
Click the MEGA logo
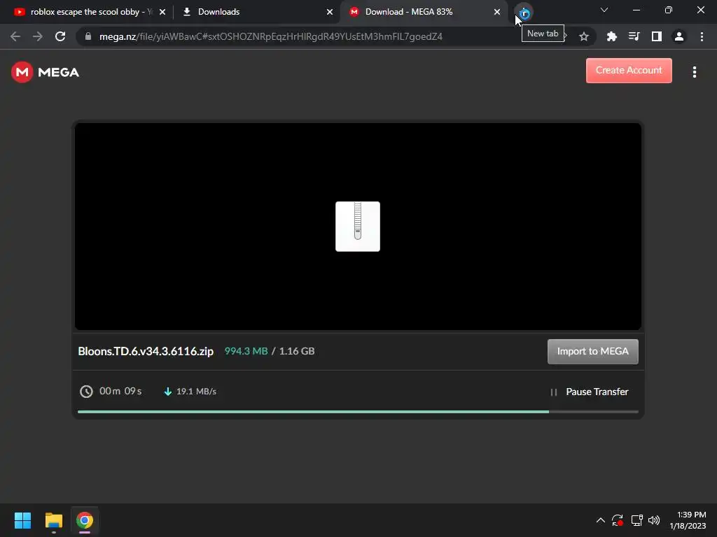pos(45,72)
